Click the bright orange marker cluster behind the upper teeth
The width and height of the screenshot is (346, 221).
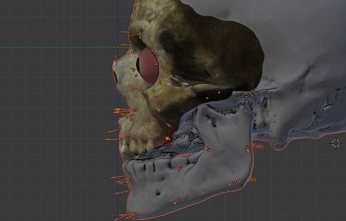(x=168, y=138)
